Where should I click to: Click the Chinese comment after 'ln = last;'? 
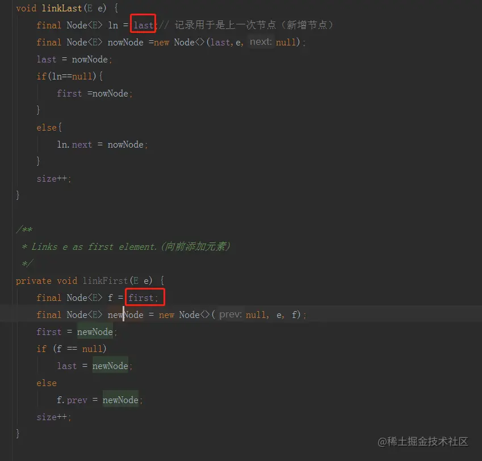(x=246, y=25)
